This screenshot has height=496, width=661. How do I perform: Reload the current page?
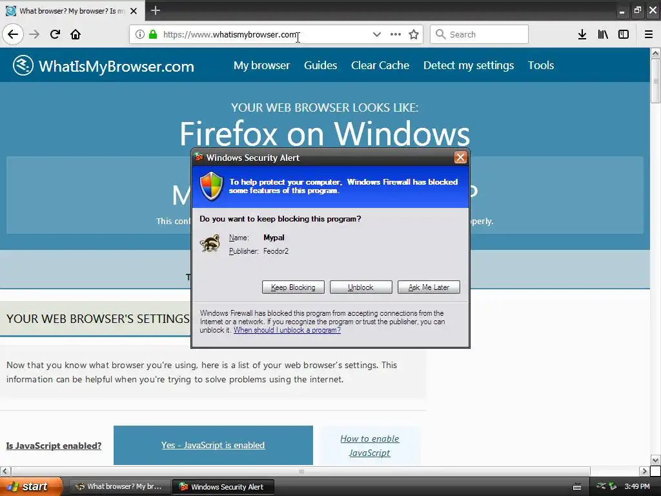click(x=55, y=34)
